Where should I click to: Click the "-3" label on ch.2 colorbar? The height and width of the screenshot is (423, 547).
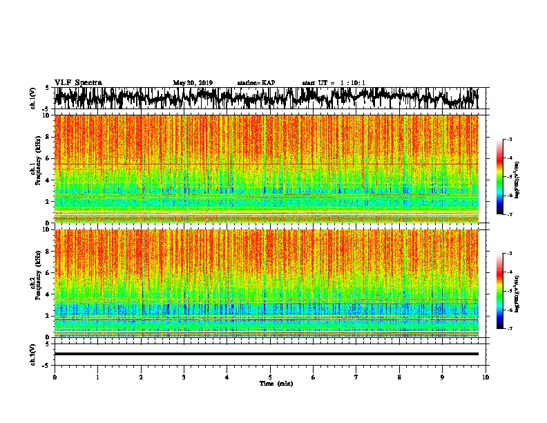click(509, 254)
